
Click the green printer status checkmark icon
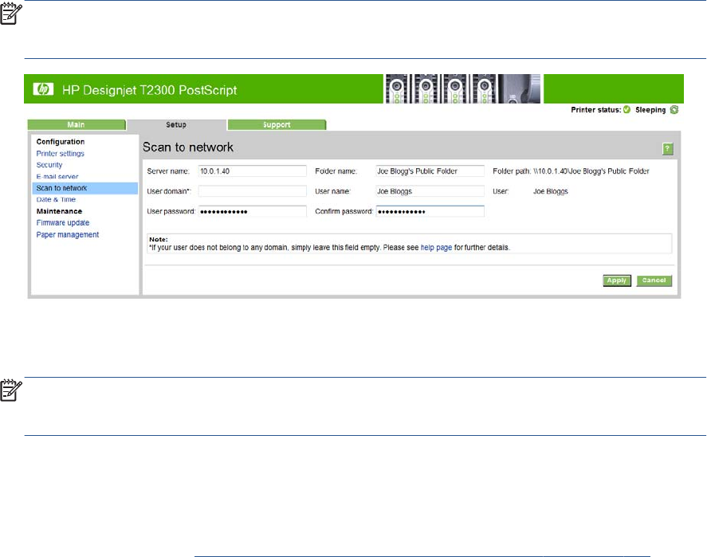(626, 110)
